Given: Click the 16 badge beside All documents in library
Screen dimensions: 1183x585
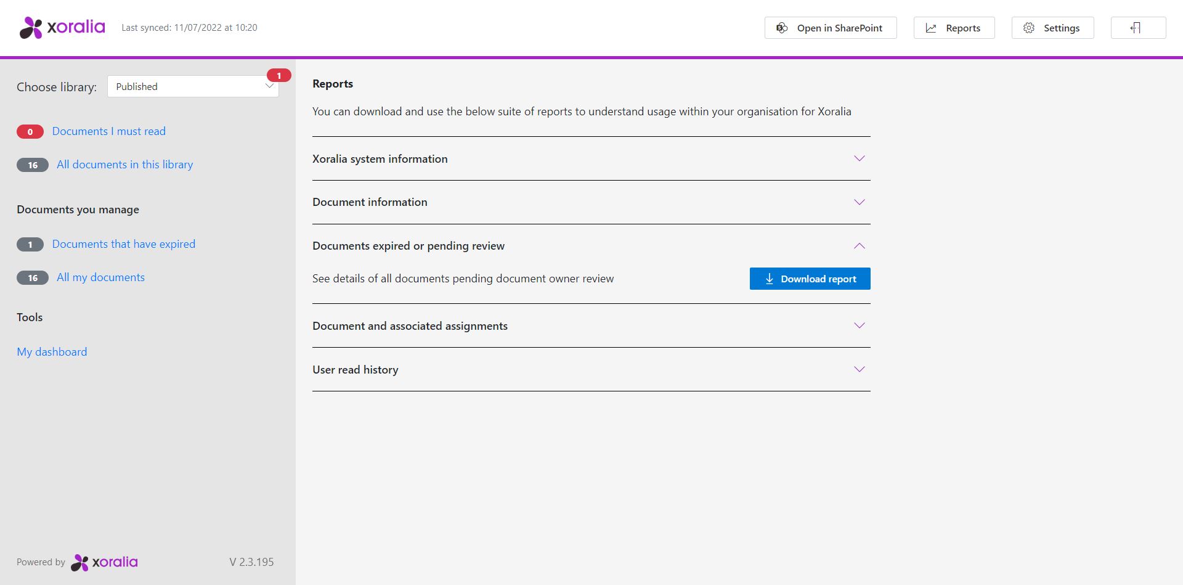Looking at the screenshot, I should tap(33, 165).
